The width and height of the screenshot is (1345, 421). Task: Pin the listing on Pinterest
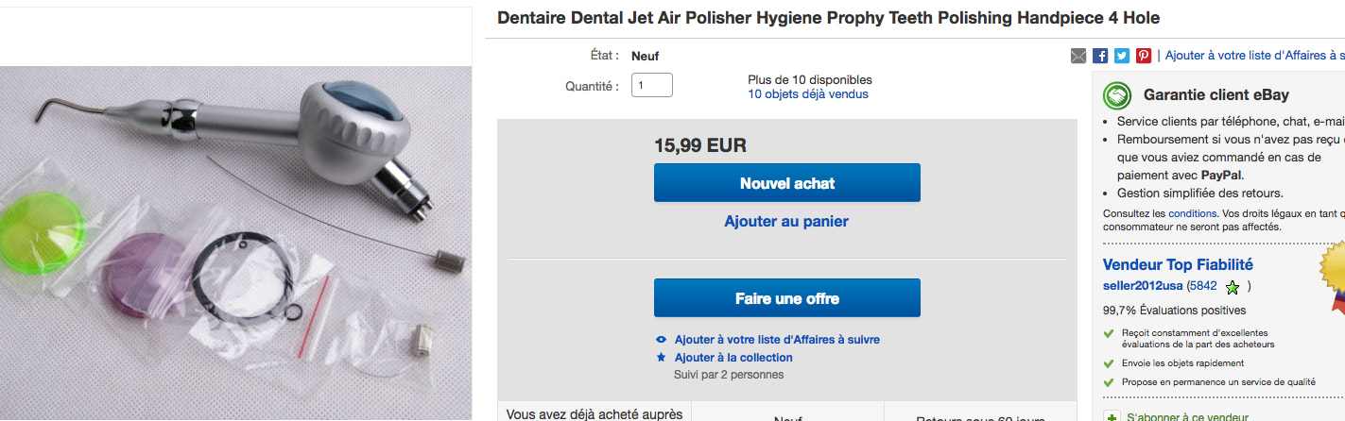coord(1144,56)
